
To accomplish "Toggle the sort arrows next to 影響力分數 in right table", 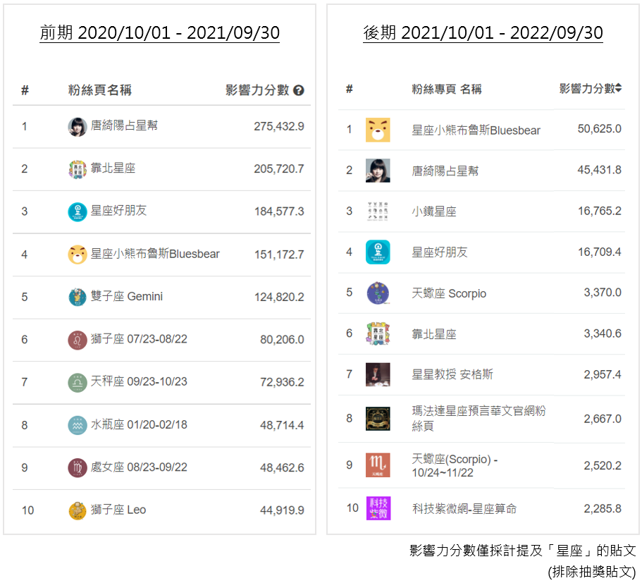I will tap(618, 87).
